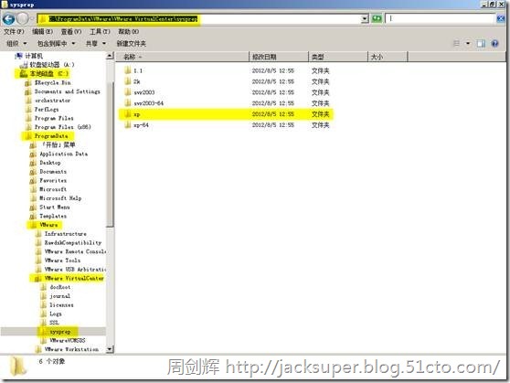
Task: Open PerfLogs folder in tree
Action: [x=47, y=110]
